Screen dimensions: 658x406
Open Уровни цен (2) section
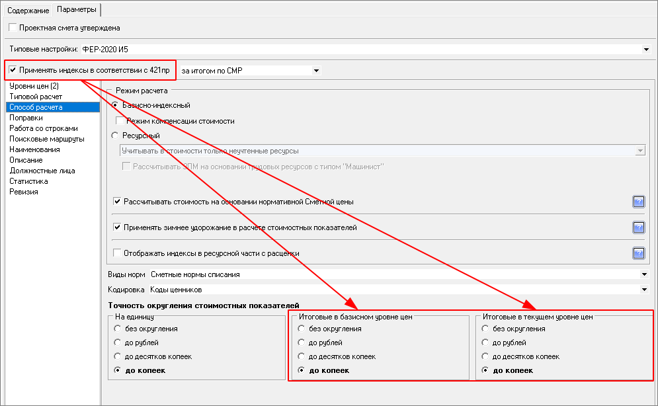coord(34,86)
